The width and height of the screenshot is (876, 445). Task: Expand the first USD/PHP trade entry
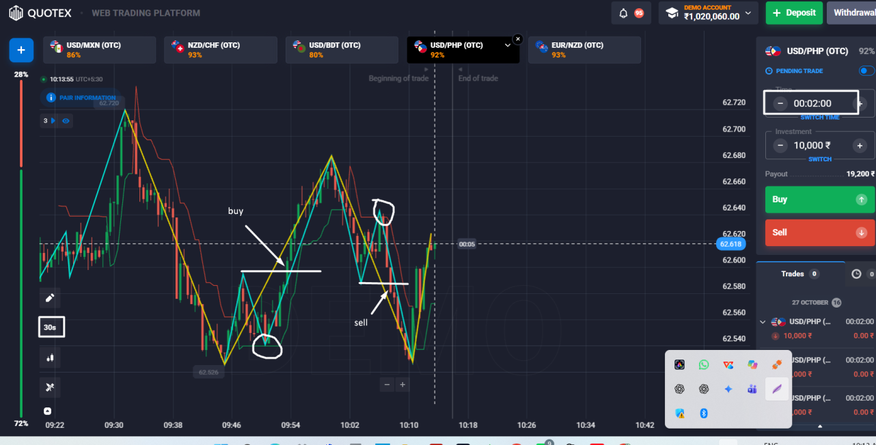click(763, 322)
